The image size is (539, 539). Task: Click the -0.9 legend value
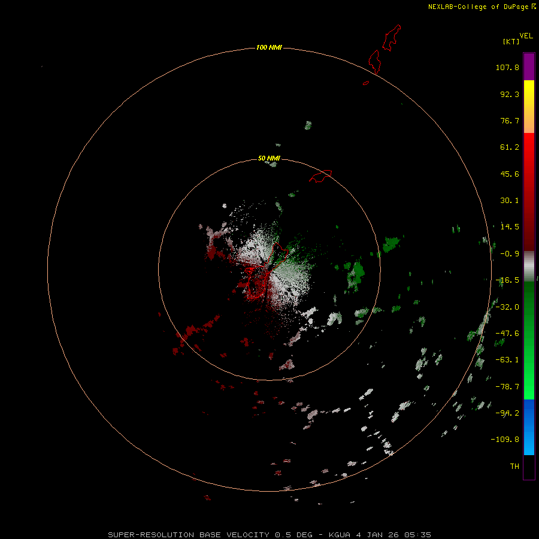tap(510, 254)
